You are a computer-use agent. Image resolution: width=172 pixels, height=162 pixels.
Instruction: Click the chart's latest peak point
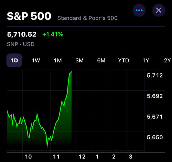[72, 72]
